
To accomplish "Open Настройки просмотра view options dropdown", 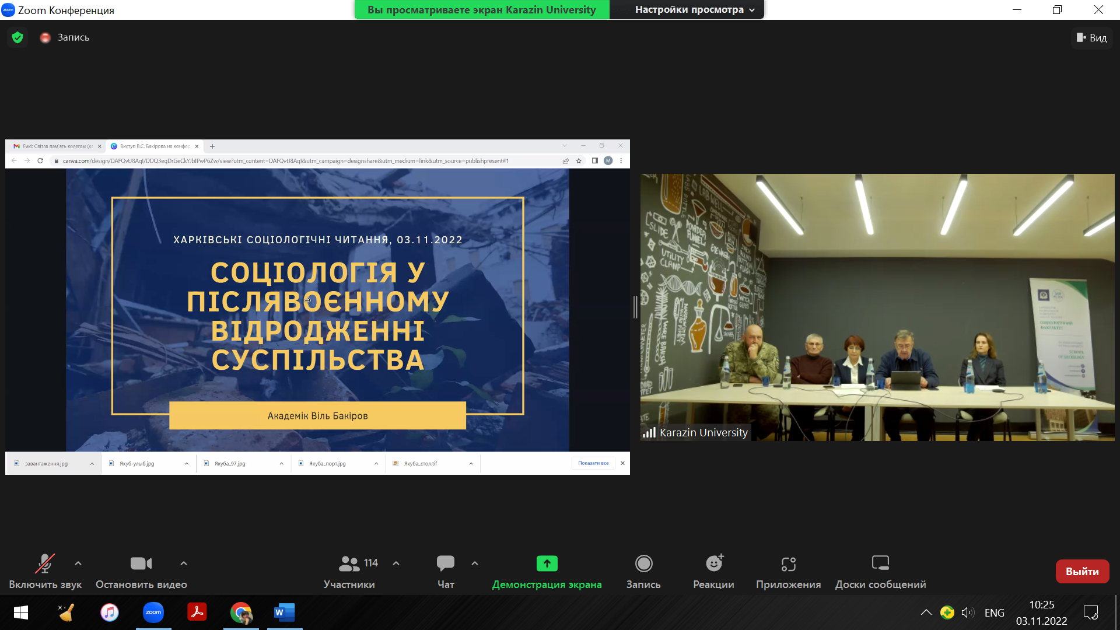I will pos(694,10).
